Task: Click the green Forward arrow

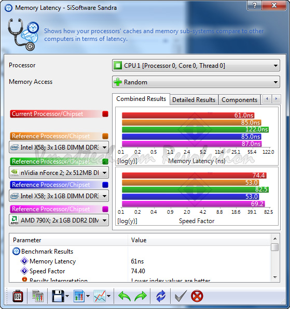Action: click(141, 296)
